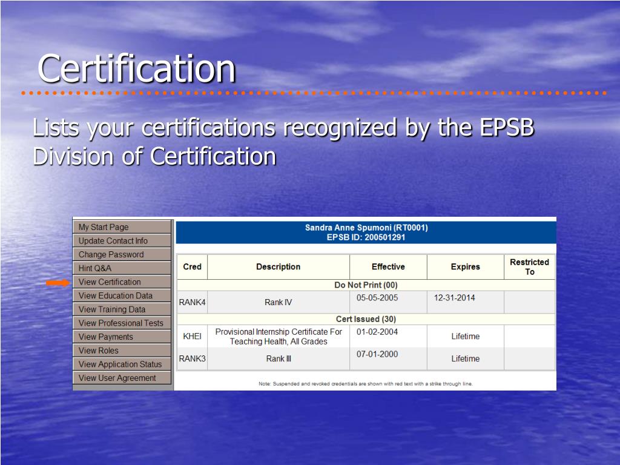Select the RANK4 credential cell

point(192,303)
